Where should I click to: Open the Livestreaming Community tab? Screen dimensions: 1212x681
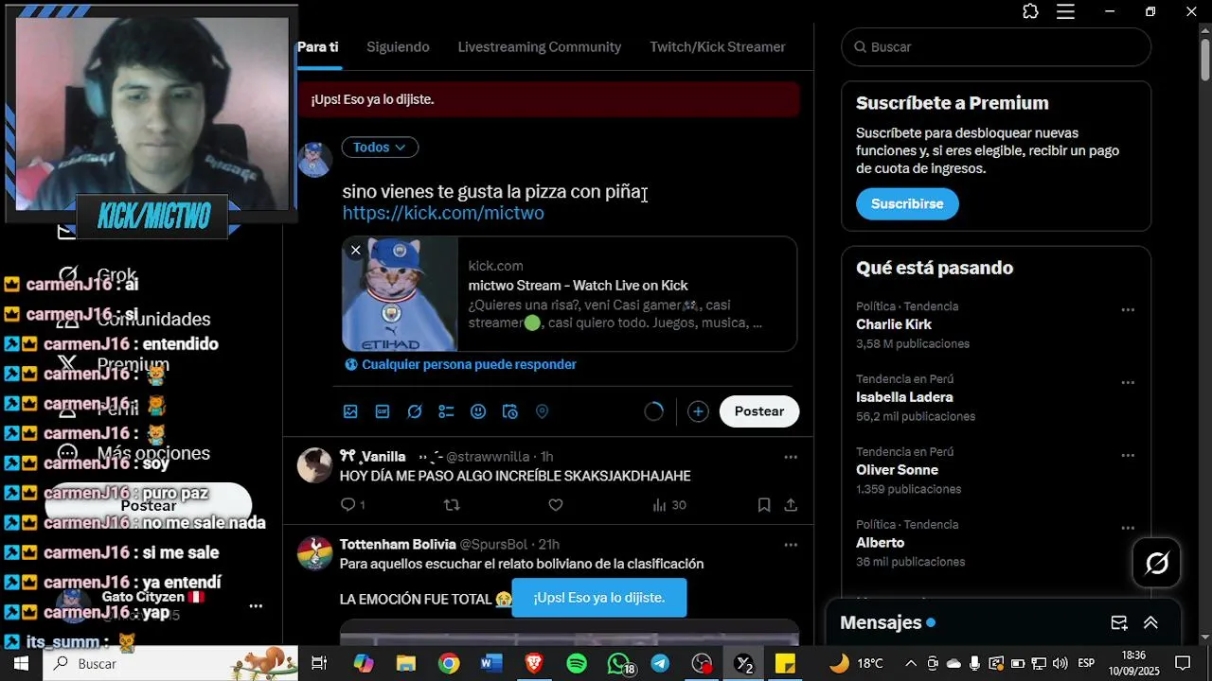coord(540,46)
